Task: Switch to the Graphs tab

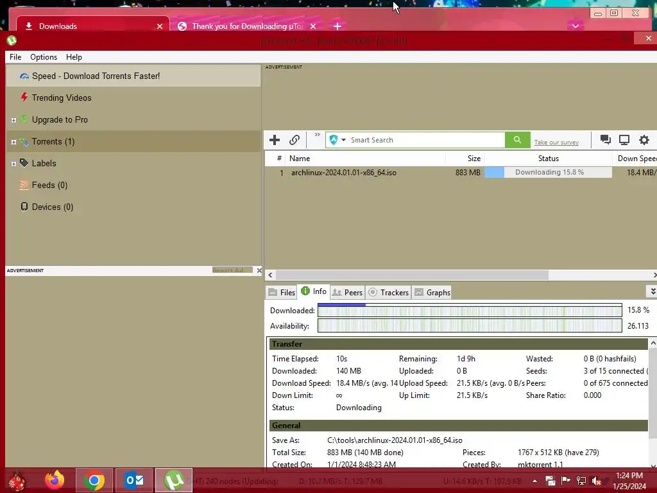Action: coord(432,293)
